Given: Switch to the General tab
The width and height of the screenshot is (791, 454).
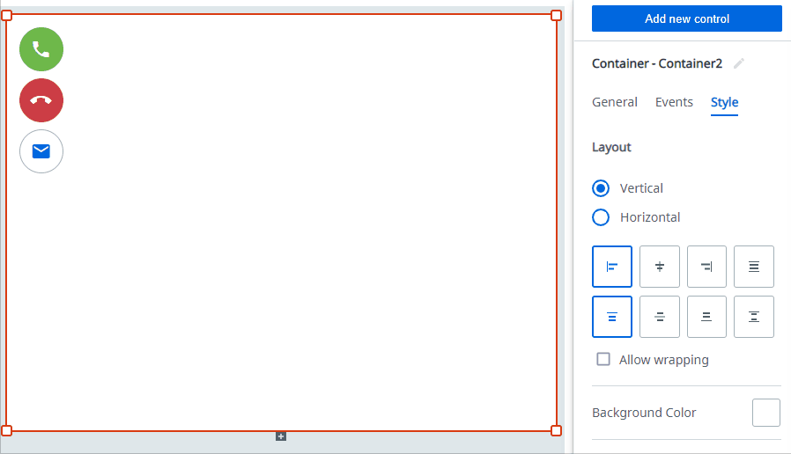Looking at the screenshot, I should coord(615,102).
